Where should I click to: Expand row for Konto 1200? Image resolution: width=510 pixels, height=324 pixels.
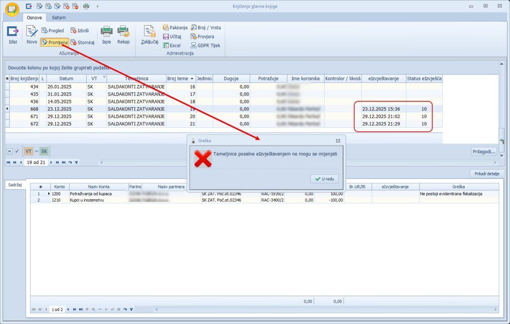tap(49, 193)
